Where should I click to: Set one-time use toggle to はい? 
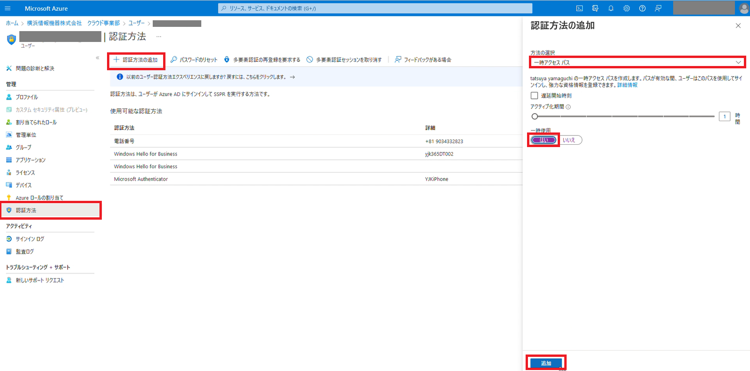[x=544, y=140]
